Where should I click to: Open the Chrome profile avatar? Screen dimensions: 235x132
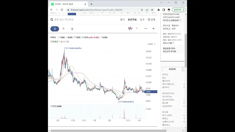(x=169, y=10)
